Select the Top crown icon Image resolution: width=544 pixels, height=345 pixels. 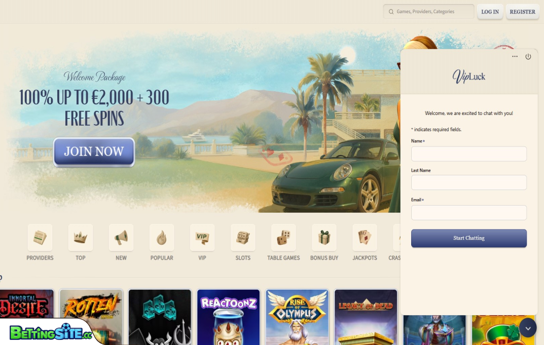[81, 238]
